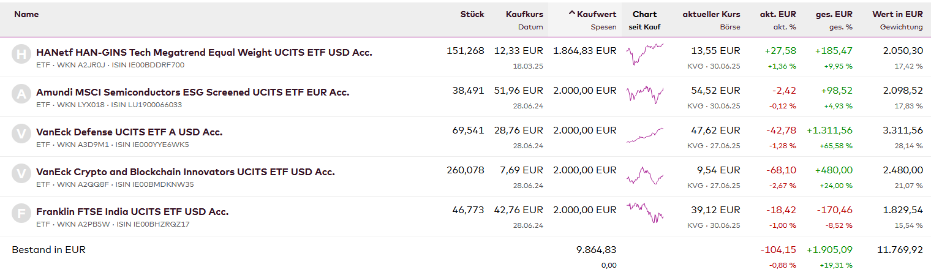The width and height of the screenshot is (931, 275).
Task: Sort by Wert in EUR header
Action: 897,14
